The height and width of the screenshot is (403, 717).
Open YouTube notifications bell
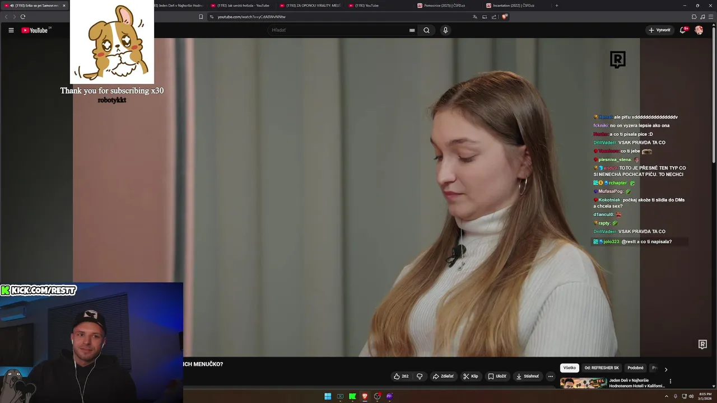point(683,30)
